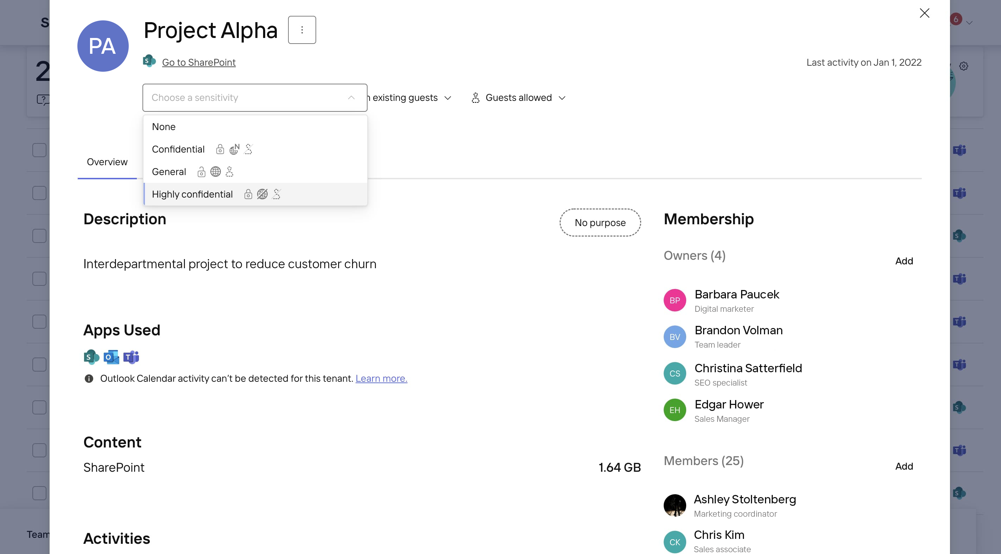Select General sensitivity option

[x=255, y=172]
